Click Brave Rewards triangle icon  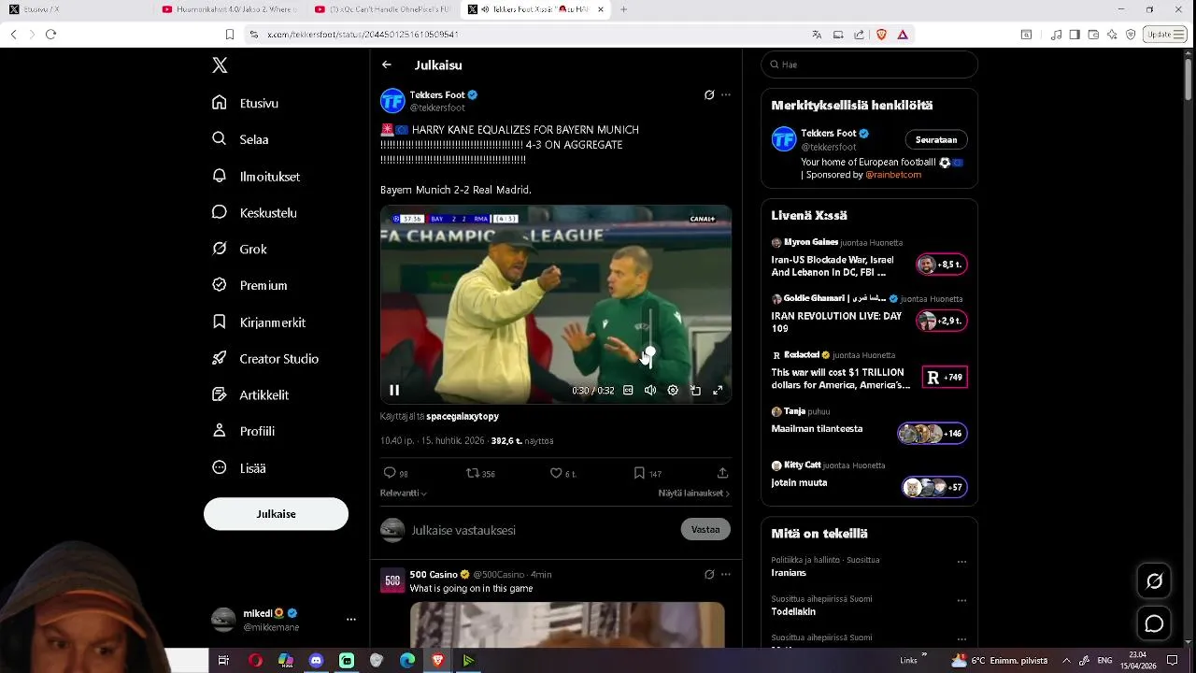903,35
